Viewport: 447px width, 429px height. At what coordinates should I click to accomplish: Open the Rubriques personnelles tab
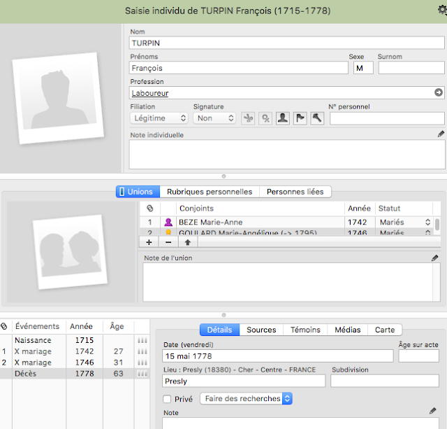point(210,192)
